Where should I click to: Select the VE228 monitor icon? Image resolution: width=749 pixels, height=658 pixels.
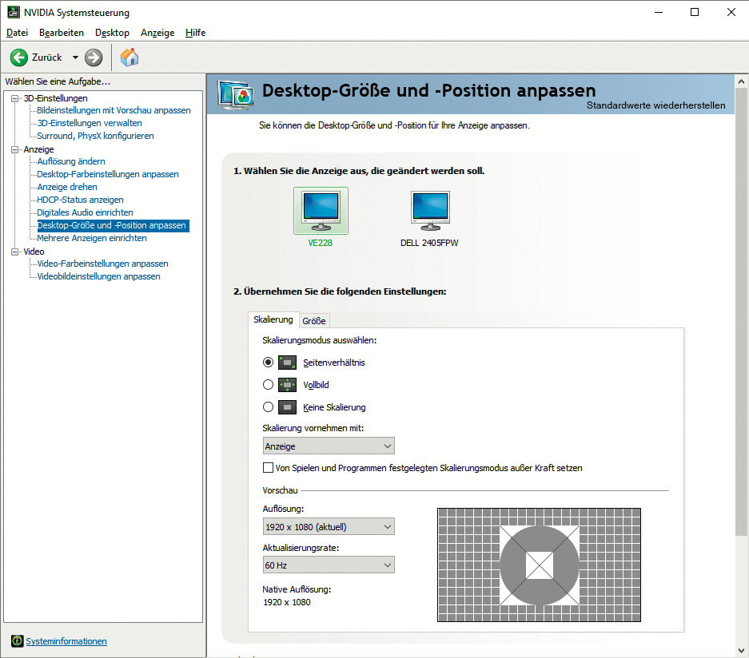pyautogui.click(x=321, y=210)
